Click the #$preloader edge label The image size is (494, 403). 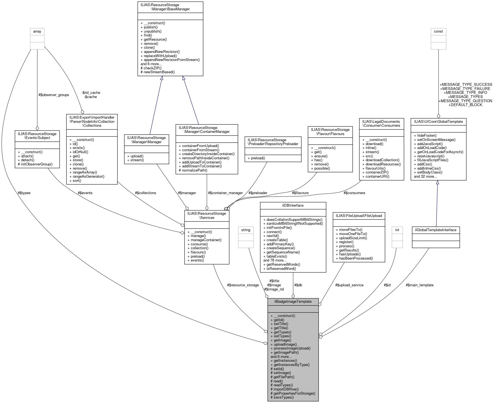[x=258, y=193]
